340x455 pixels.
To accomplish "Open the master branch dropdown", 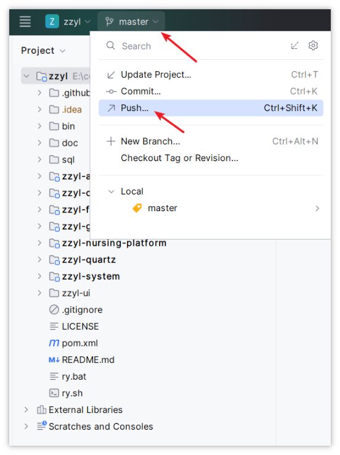I will 131,22.
